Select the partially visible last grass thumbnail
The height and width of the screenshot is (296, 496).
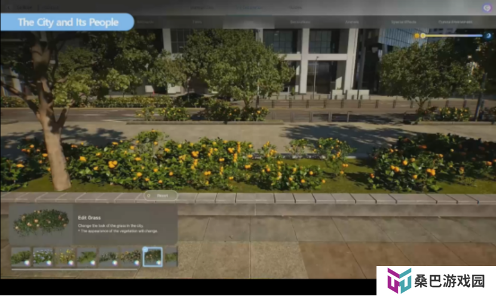tap(171, 257)
